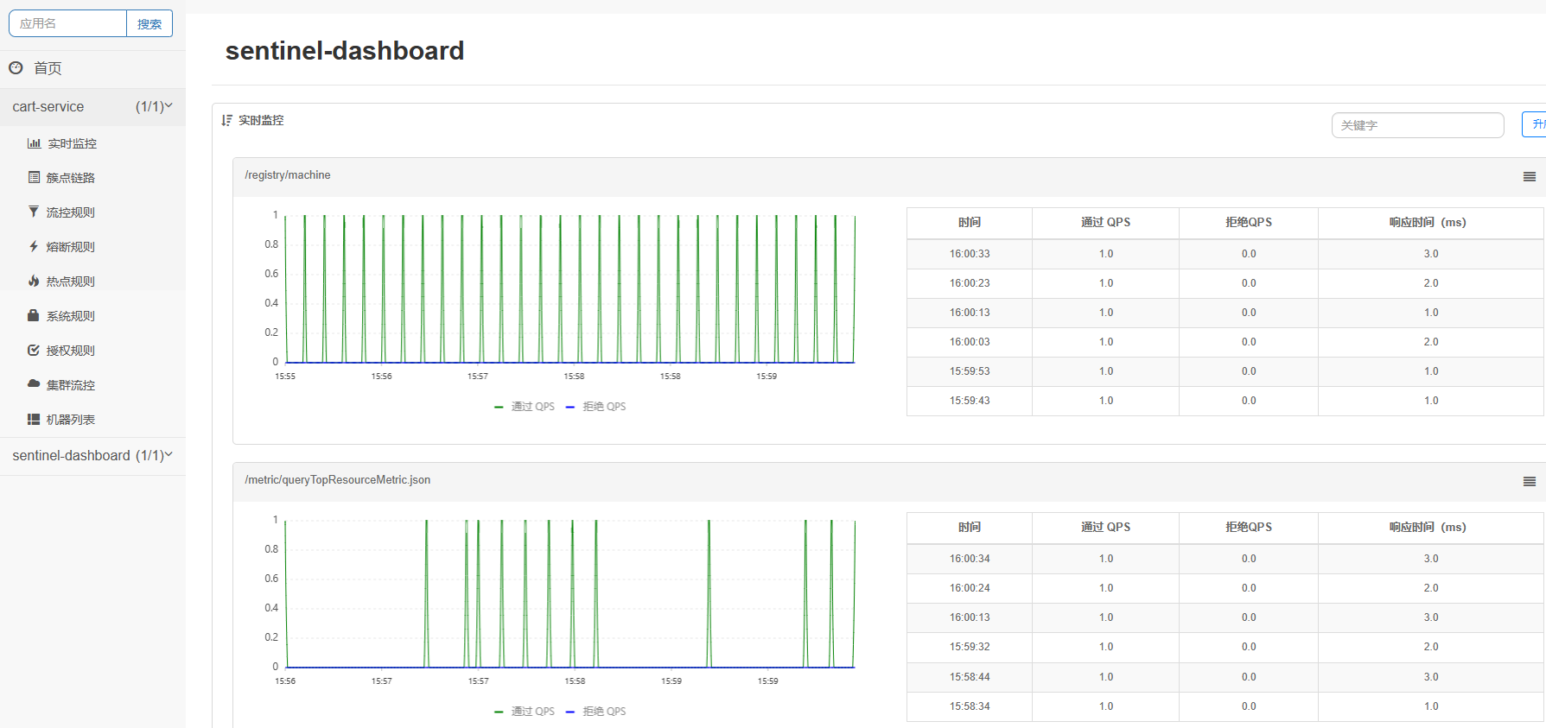Open 集群流控 in the sidebar
Image resolution: width=1546 pixels, height=728 pixels.
(71, 385)
